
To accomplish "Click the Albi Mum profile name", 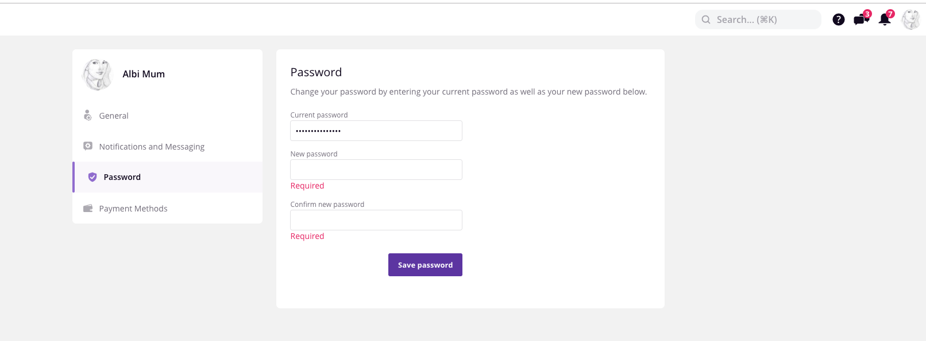I will (144, 74).
